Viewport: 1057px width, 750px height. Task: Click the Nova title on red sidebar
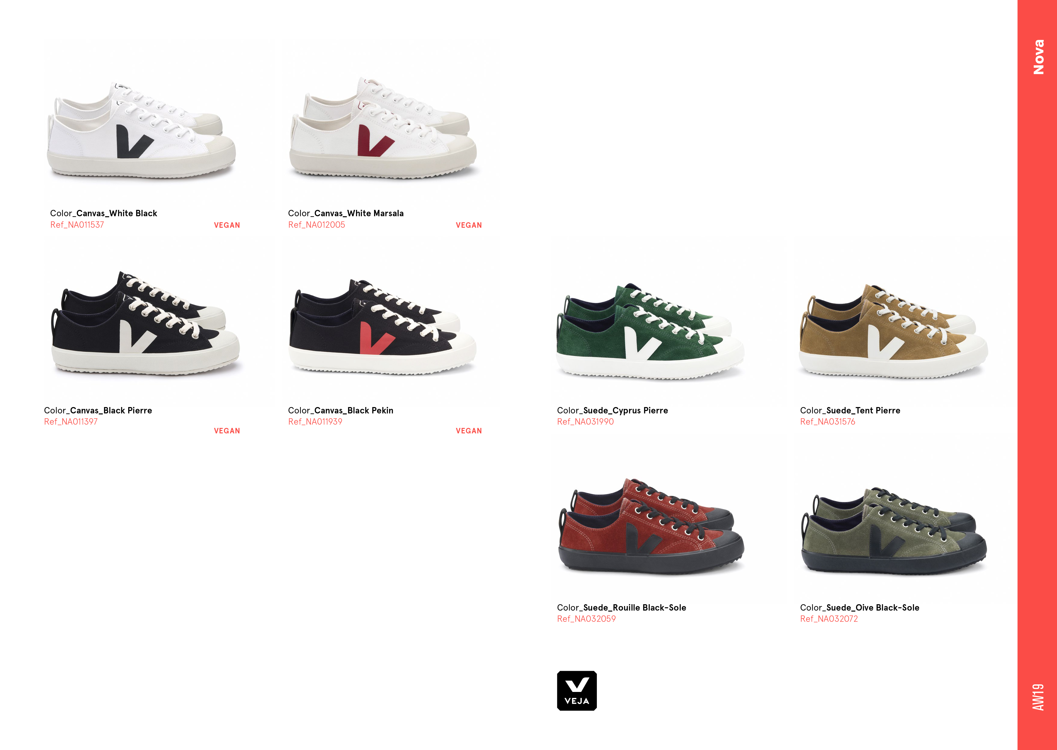coord(1038,57)
